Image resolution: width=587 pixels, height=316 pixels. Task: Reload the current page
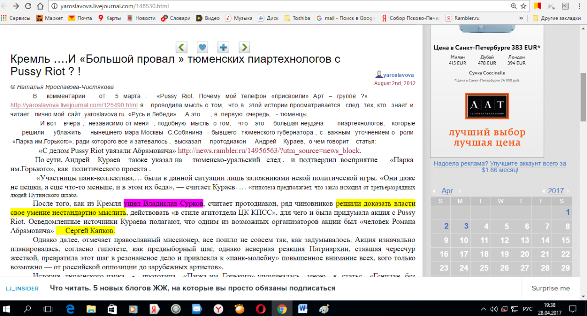click(x=28, y=6)
